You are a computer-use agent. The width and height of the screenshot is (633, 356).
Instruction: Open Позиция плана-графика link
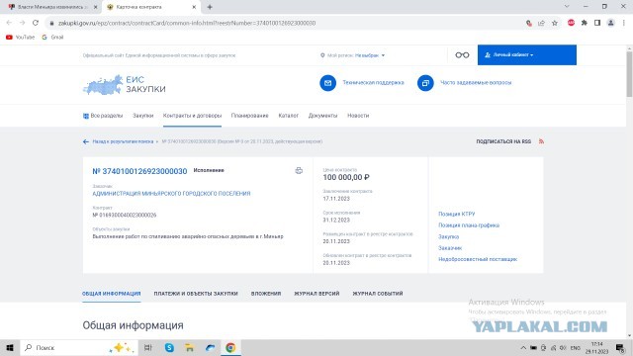[x=469, y=225]
